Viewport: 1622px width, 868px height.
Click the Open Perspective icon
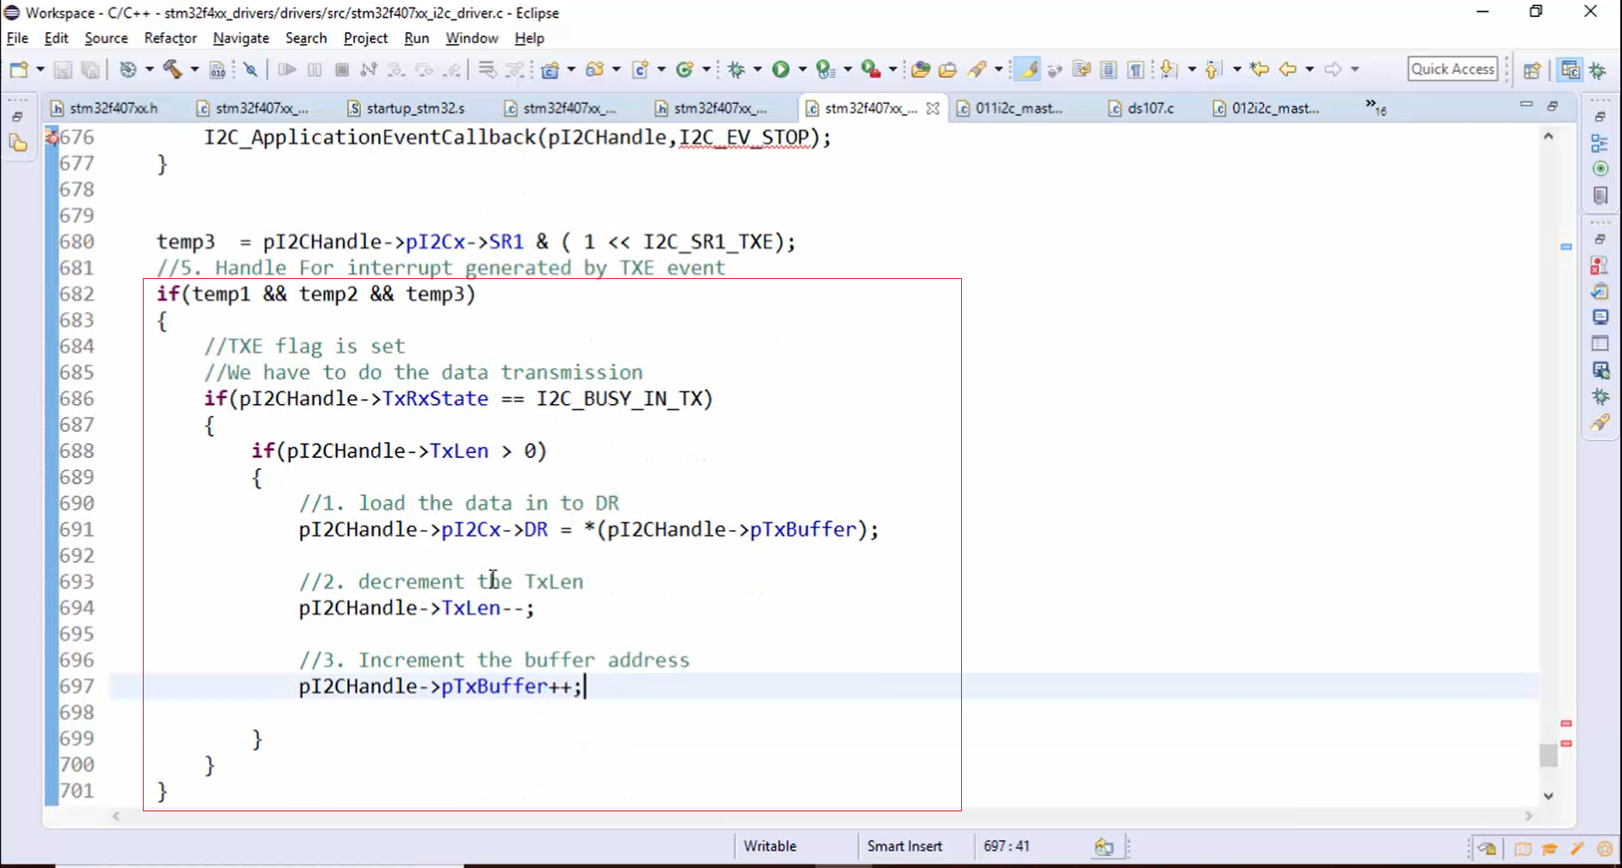[x=1532, y=70]
